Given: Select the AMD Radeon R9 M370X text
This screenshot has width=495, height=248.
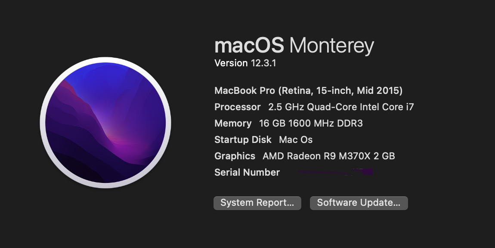Looking at the screenshot, I should 316,156.
